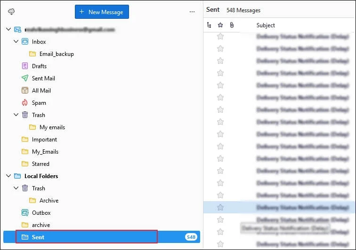Open the My_Emails folder
Screen dimensions: 356x250
click(x=45, y=152)
